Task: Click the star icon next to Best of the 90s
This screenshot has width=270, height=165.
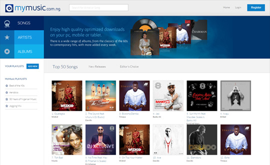Action: click(x=7, y=86)
